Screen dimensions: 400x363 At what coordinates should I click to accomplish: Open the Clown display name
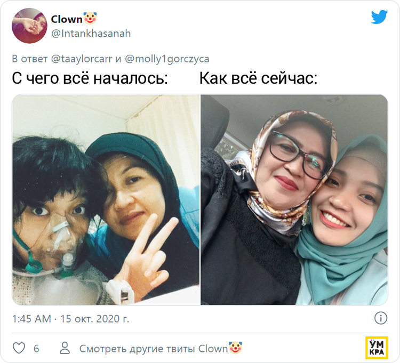click(67, 19)
